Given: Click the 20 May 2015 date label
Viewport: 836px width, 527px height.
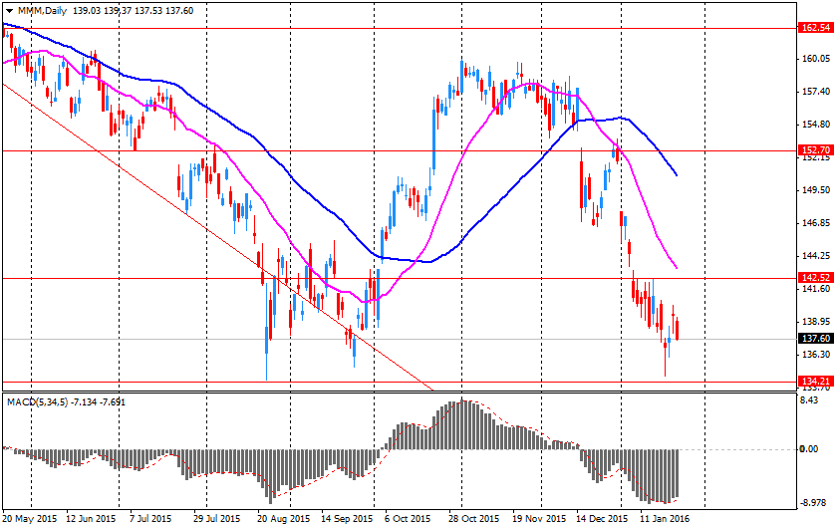Looking at the screenshot, I should (30, 518).
